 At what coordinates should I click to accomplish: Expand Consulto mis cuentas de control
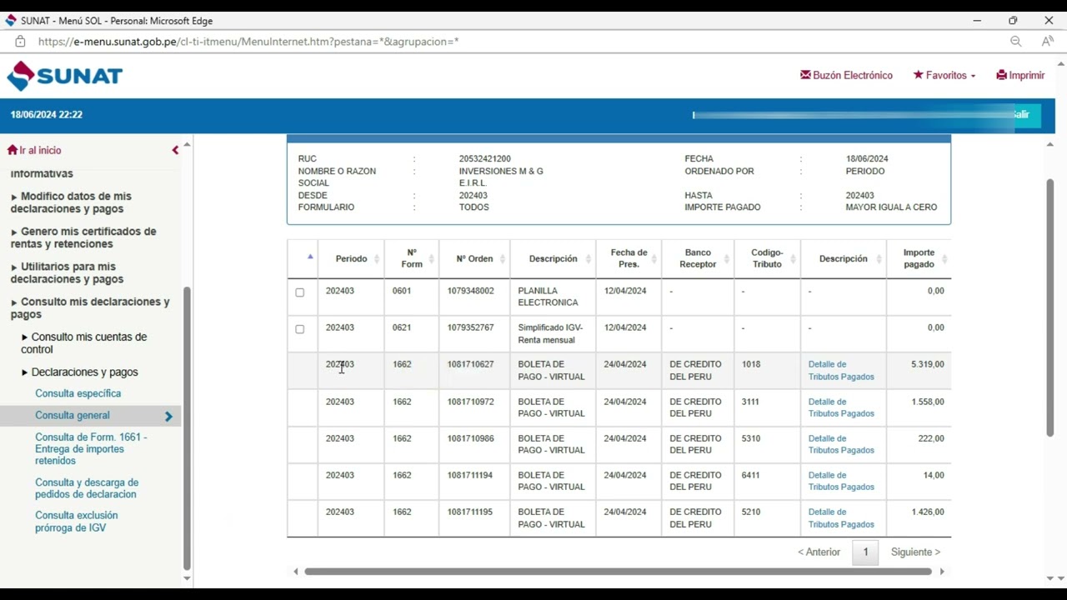pyautogui.click(x=83, y=342)
